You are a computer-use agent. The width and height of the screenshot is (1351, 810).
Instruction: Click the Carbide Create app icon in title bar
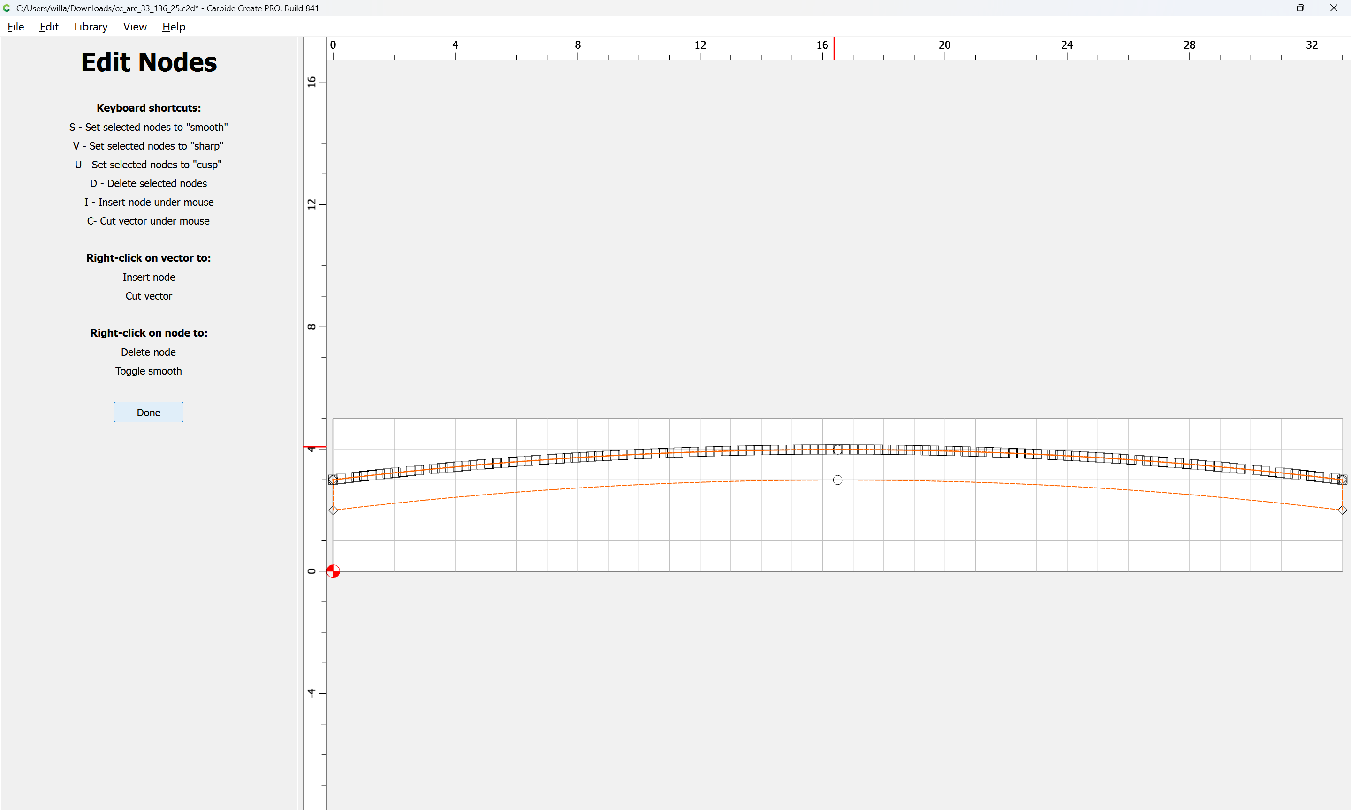(7, 8)
